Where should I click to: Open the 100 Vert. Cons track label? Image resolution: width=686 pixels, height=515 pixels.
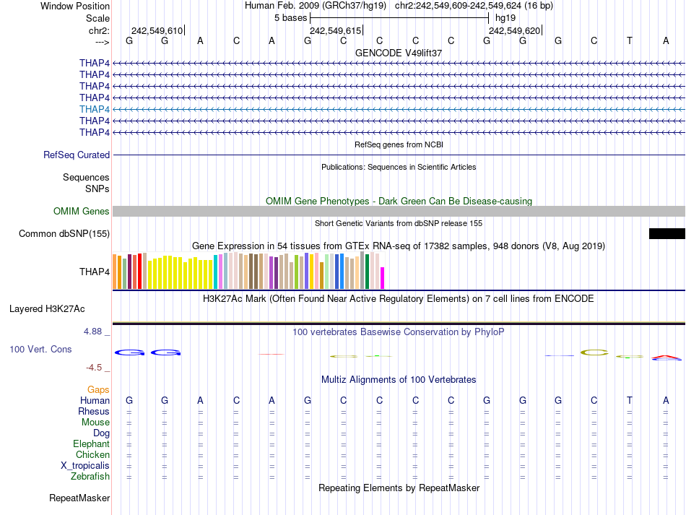(40, 349)
